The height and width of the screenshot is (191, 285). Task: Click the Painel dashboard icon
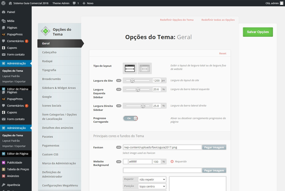(3, 12)
